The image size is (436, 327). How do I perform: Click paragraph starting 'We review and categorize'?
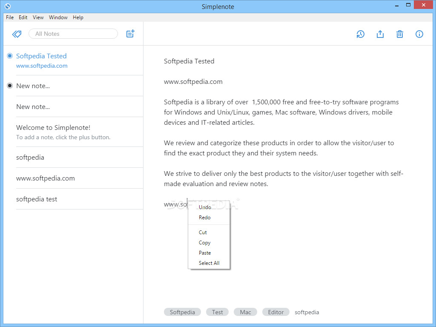(x=279, y=148)
